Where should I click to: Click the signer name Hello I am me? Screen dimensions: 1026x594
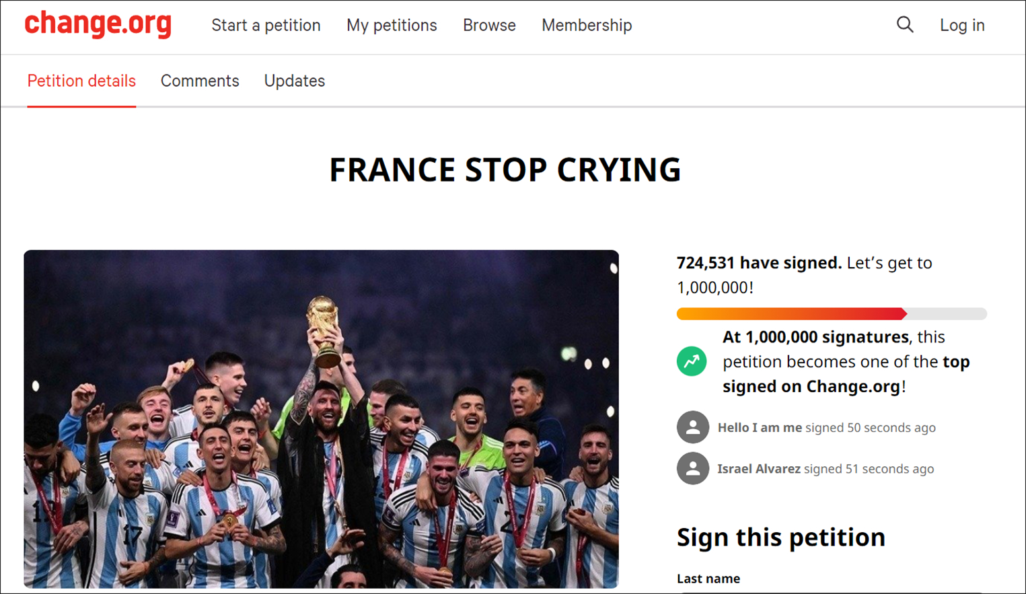(x=760, y=428)
